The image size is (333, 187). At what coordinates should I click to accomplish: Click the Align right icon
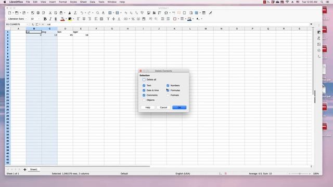pos(89,19)
